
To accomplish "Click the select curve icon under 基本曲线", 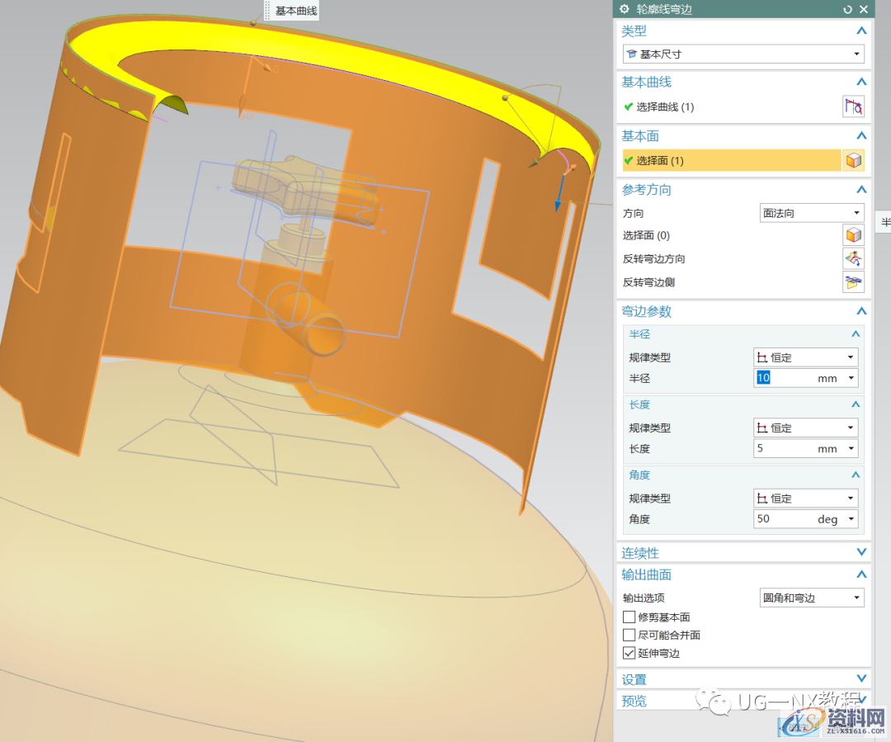I will tap(853, 106).
